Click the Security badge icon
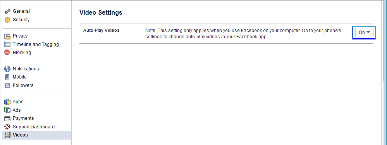 click(7, 20)
